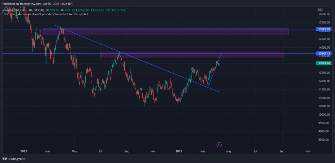Click the green 13062.60 current price label
Viewport: 335px width, 163px height.
324,63
